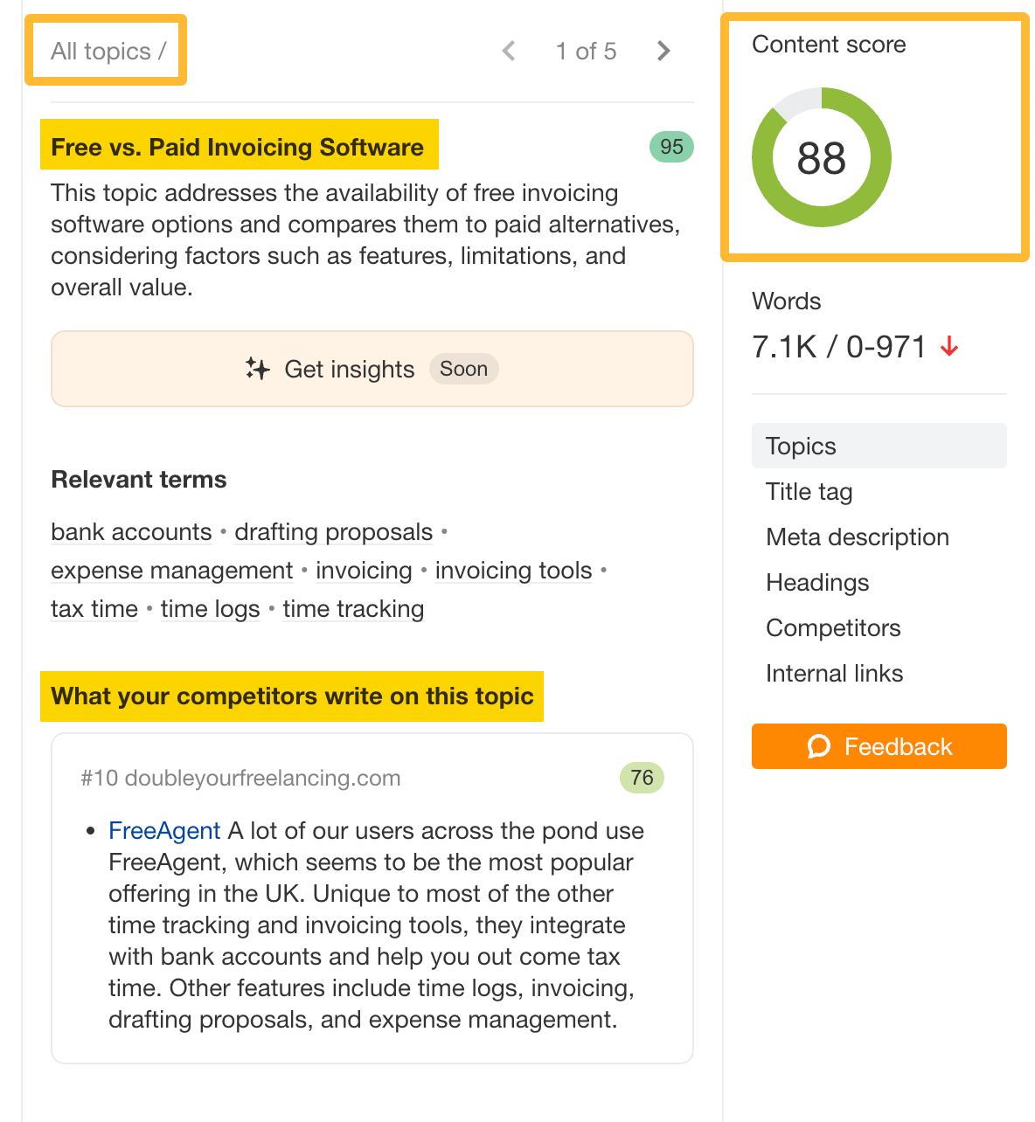Navigate to the previous topic using the left chevron
Screen dimensions: 1035x1122
[508, 51]
